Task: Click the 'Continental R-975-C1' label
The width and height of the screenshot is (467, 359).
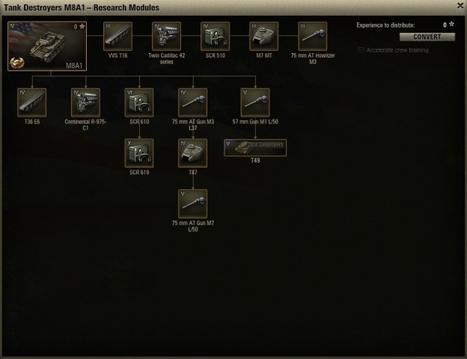Action: (x=85, y=125)
